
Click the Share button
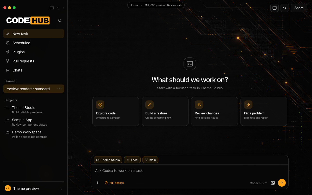[x=299, y=8]
